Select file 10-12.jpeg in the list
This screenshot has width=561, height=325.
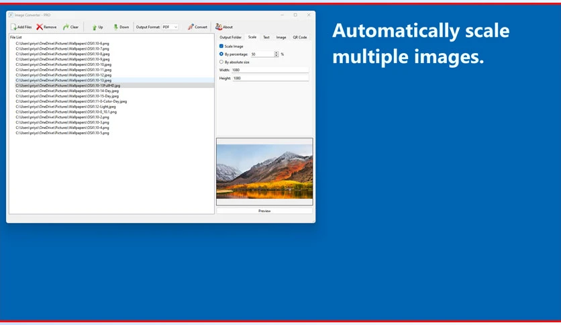[63, 75]
